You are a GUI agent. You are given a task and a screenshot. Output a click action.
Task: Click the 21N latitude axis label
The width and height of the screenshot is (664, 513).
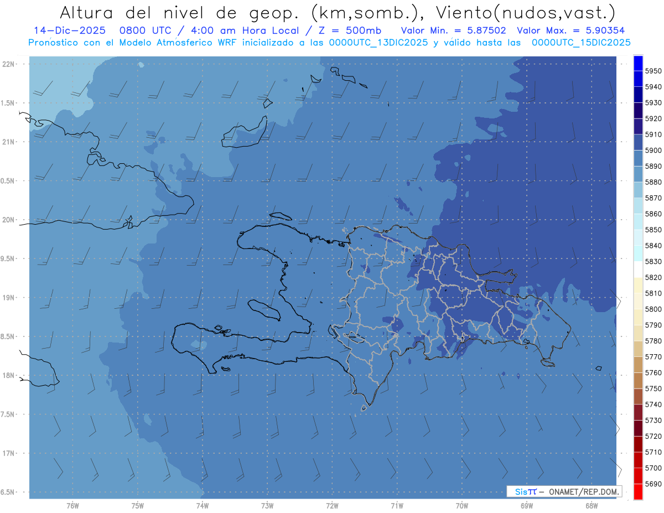point(8,142)
